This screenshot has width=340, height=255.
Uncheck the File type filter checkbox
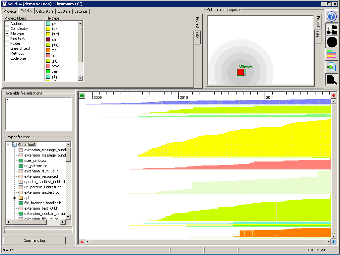pos(7,33)
